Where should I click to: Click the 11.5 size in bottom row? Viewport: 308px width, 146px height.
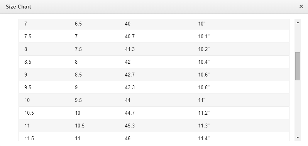pyautogui.click(x=29, y=138)
